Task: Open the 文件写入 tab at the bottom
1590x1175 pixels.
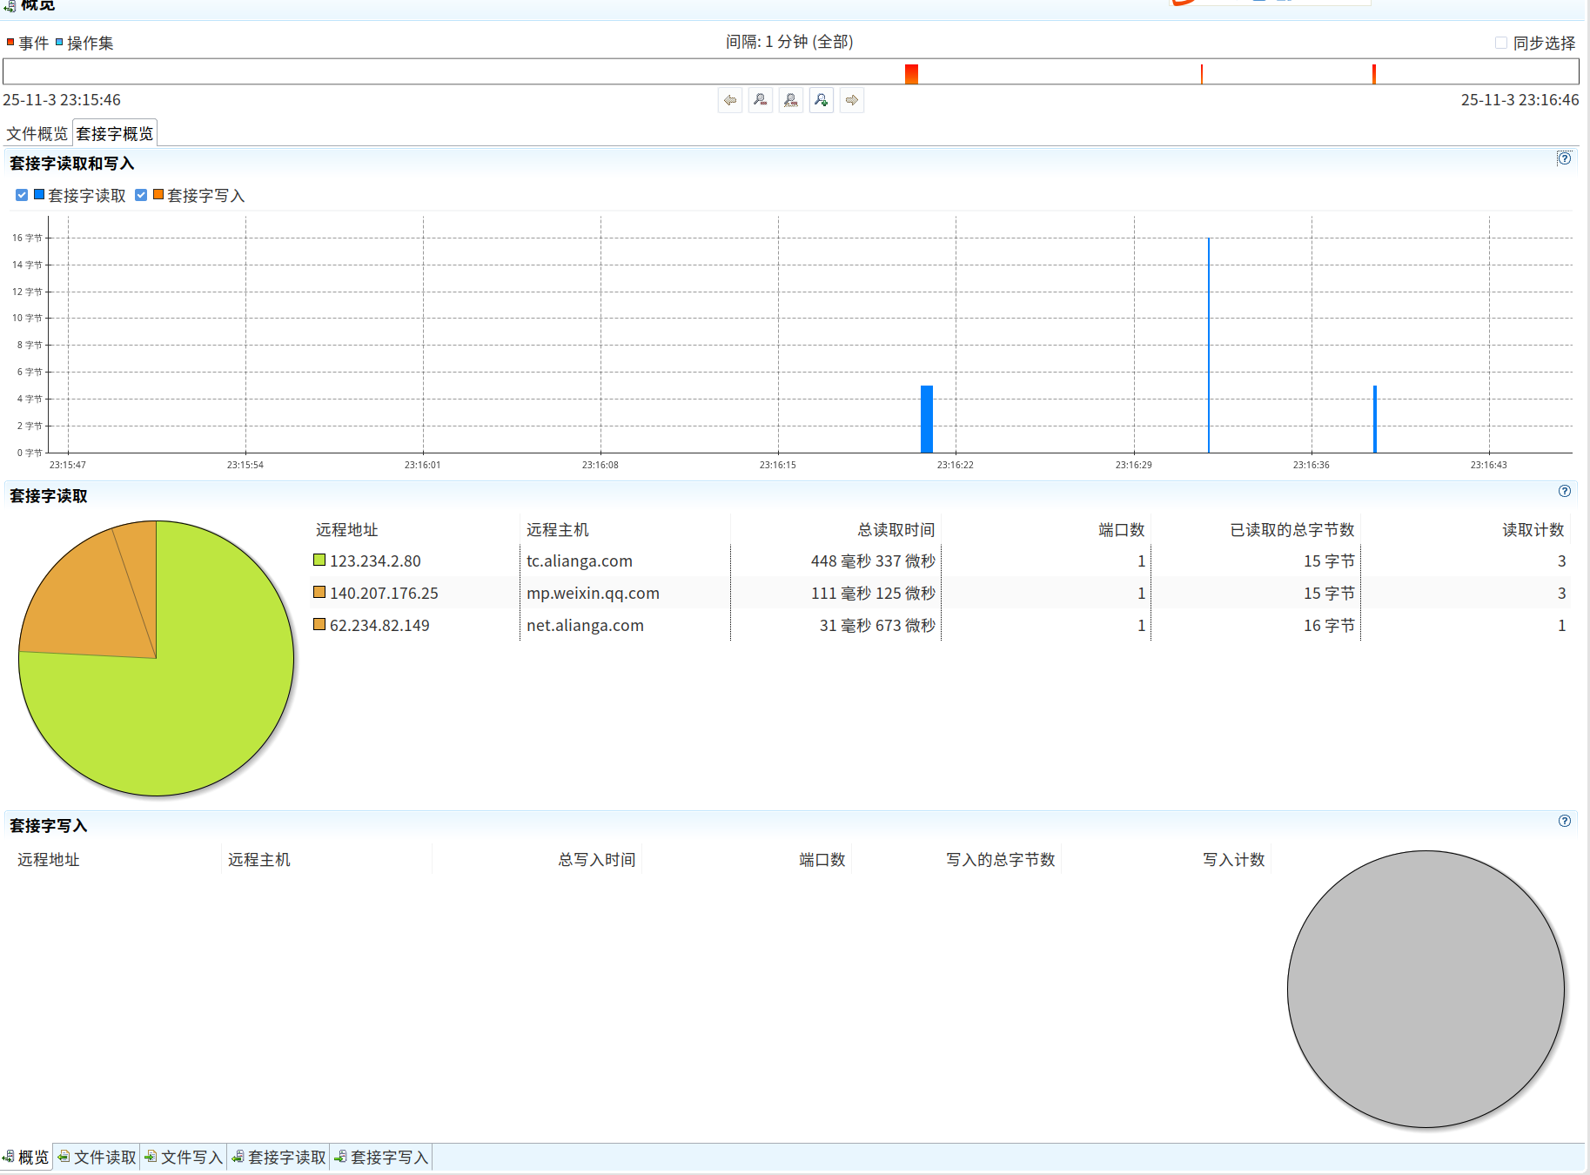Action: [x=184, y=1158]
